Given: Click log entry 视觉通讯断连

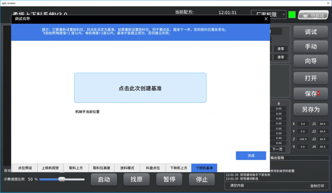Looking at the screenshot, I should pyautogui.click(x=242, y=179).
